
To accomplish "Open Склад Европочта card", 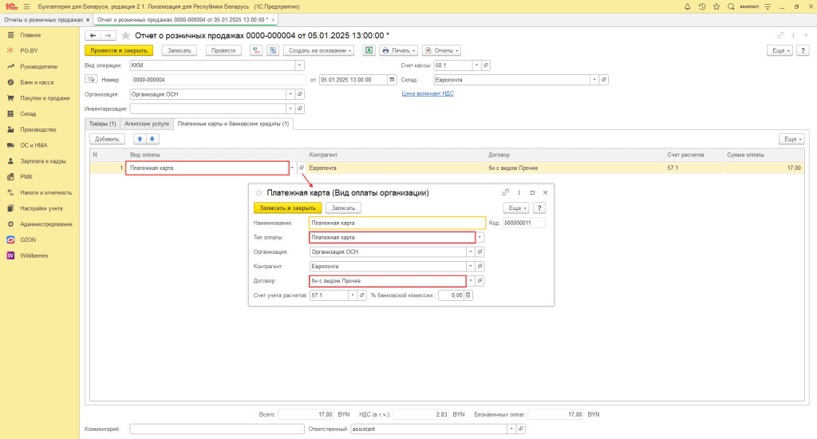I will tap(604, 80).
